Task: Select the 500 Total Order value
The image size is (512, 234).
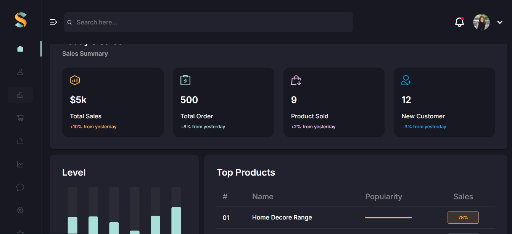Action: point(189,100)
